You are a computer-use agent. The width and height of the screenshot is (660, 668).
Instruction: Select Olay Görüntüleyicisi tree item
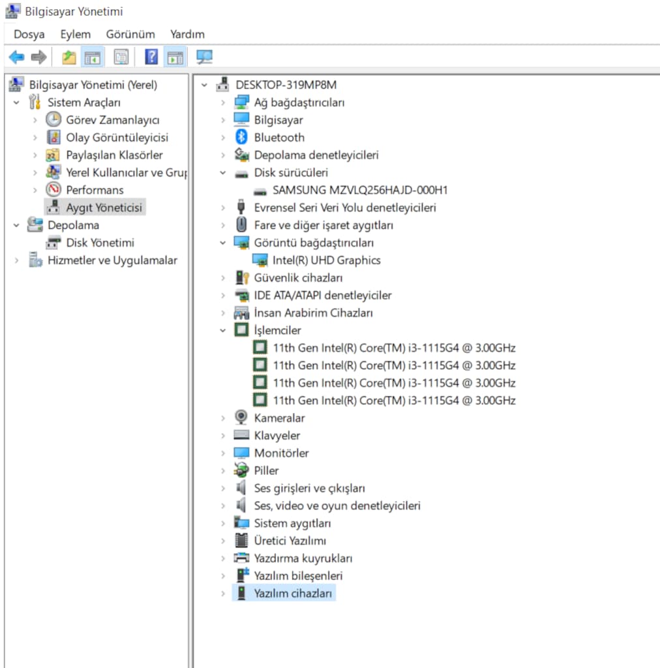tap(117, 137)
